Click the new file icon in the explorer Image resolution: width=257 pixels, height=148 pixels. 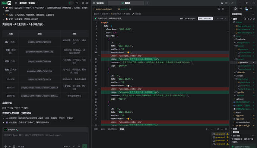tap(245, 19)
